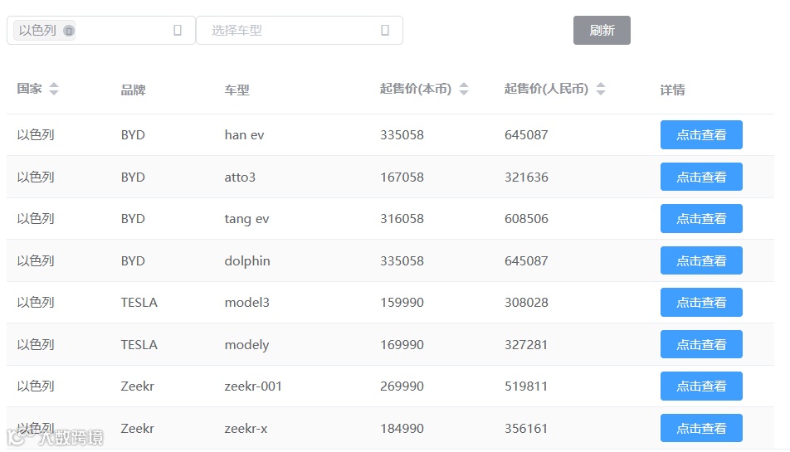
Task: Click the RMB value 321636
Action: [526, 177]
